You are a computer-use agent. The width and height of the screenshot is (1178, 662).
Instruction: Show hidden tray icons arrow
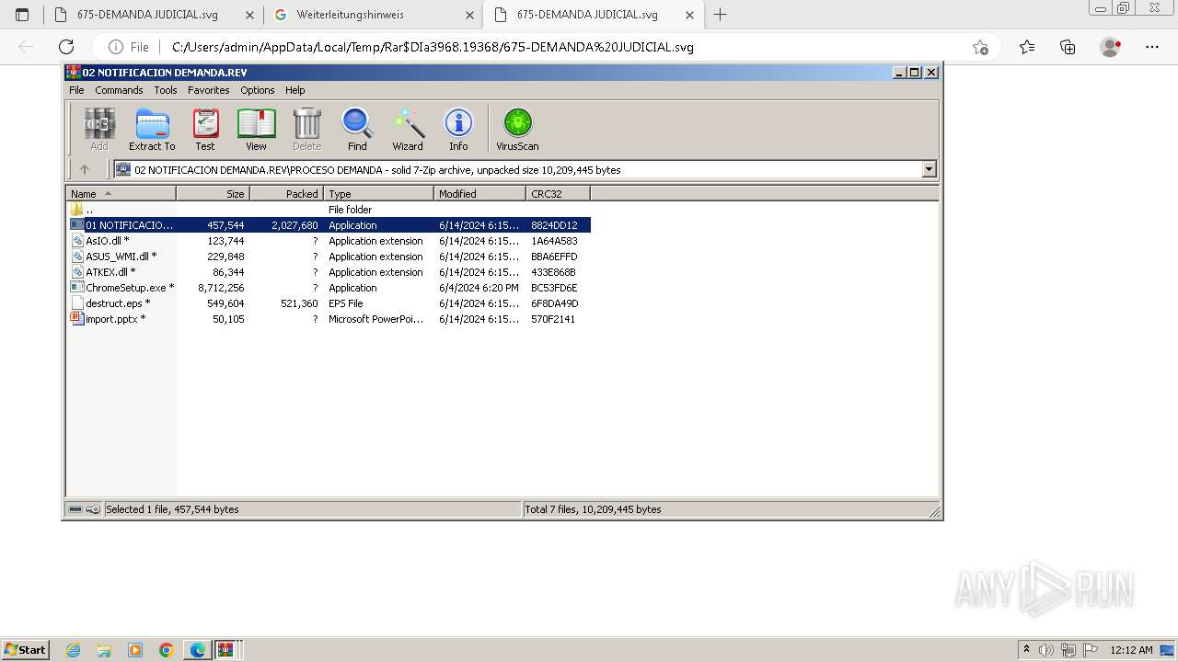[1026, 650]
